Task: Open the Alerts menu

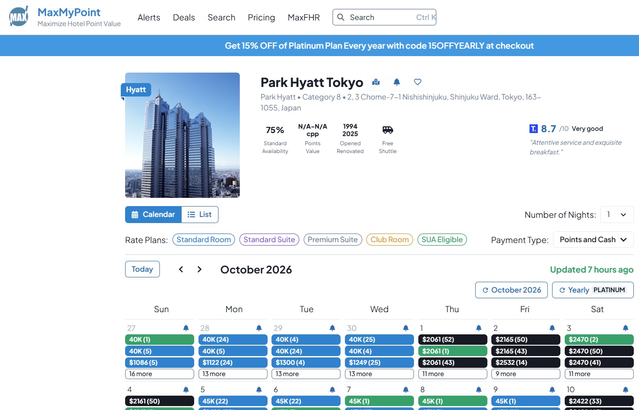Action: pos(149,17)
